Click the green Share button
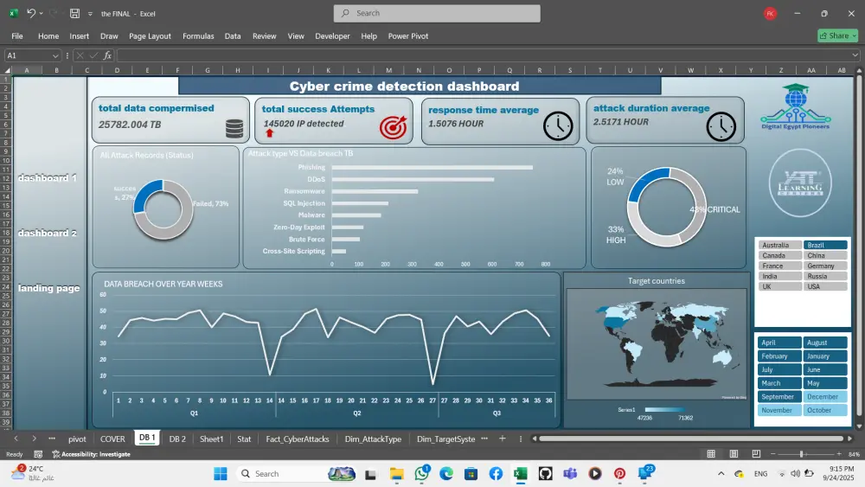Screen dimensions: 865x487 [x=837, y=35]
